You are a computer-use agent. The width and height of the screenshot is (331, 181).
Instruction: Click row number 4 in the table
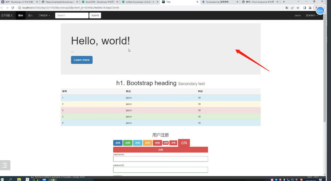pyautogui.click(x=63, y=117)
